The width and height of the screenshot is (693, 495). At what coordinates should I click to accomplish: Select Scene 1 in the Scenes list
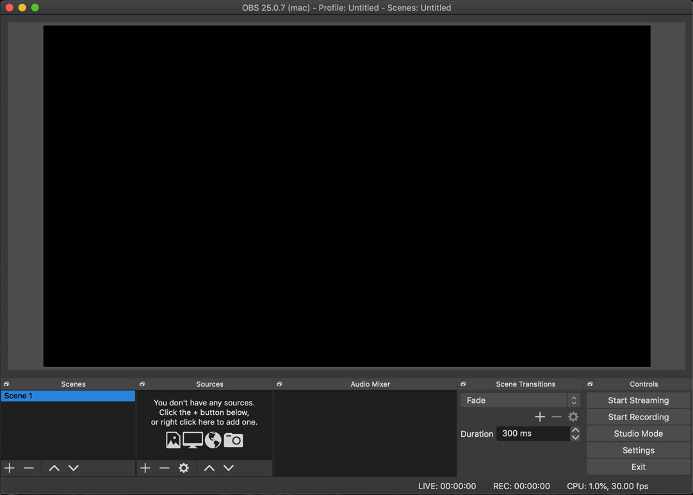click(x=68, y=396)
